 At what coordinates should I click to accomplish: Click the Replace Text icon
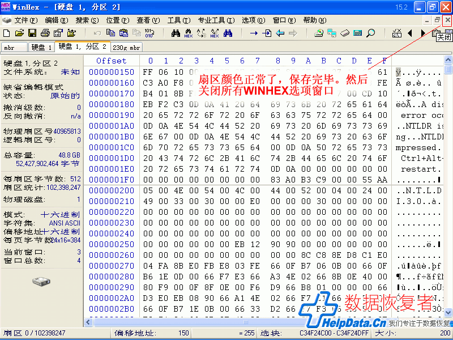202,33
